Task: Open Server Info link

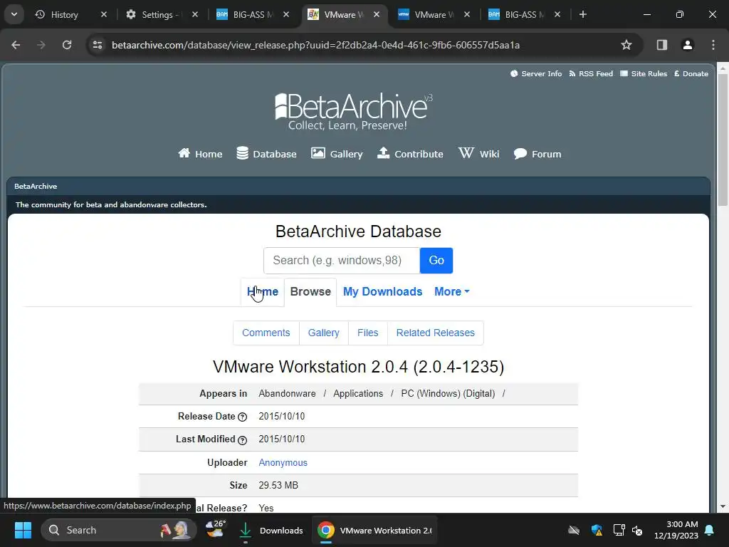Action: click(536, 74)
